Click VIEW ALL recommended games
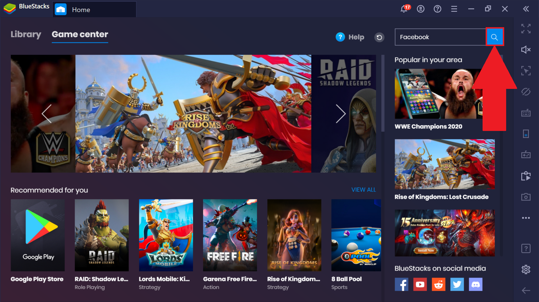 (363, 190)
